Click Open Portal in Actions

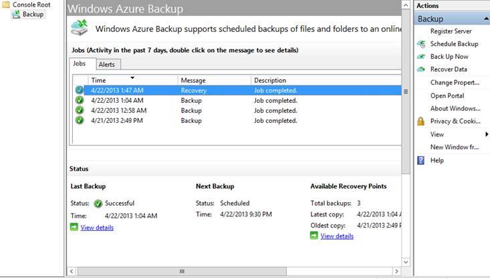pos(447,96)
